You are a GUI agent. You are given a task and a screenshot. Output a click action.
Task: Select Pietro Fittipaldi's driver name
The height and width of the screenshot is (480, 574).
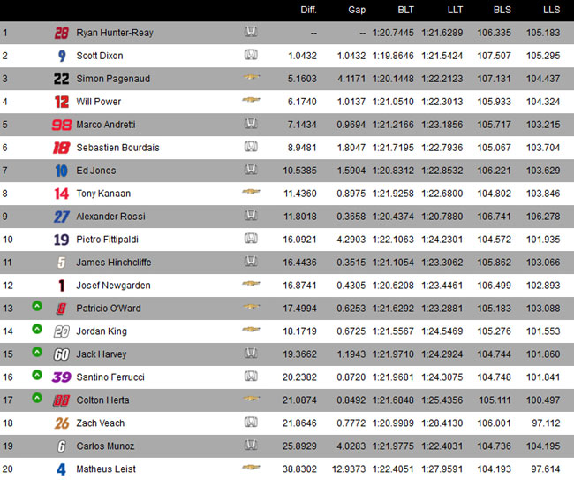point(107,240)
